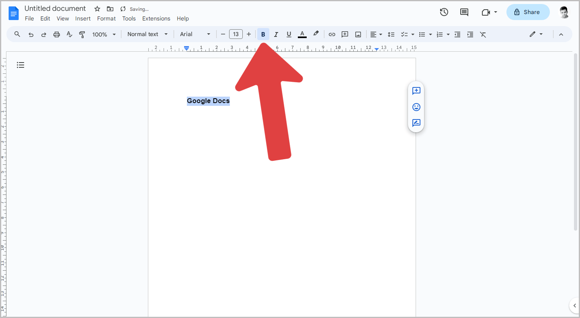580x318 pixels.
Task: Open numbered list menu dropdown arrow
Action: [x=448, y=34]
